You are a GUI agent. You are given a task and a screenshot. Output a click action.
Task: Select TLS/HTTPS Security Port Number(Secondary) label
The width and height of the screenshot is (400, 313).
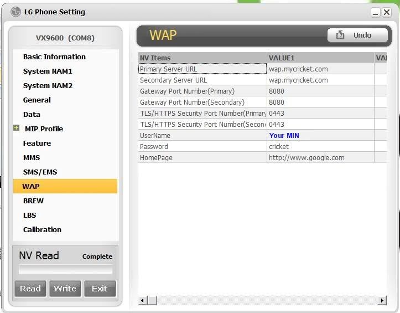coord(202,125)
